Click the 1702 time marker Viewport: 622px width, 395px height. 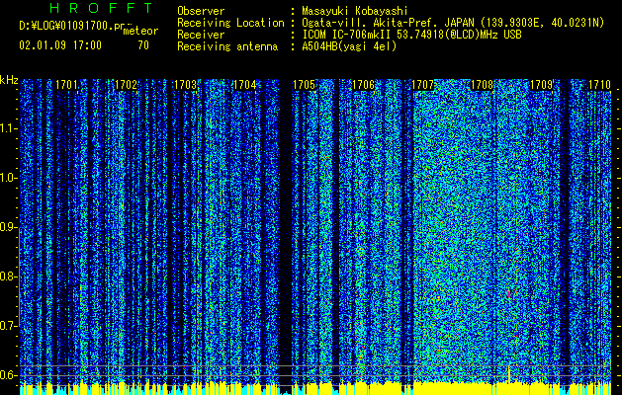(126, 85)
